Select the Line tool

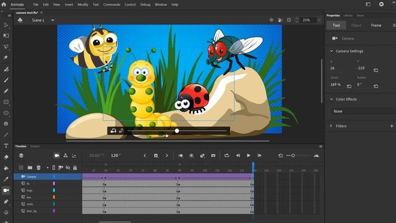pos(6,135)
